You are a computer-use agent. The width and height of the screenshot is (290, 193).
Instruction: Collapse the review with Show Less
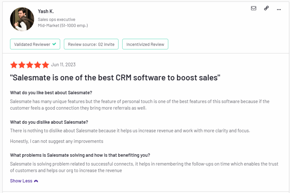pyautogui.click(x=21, y=181)
